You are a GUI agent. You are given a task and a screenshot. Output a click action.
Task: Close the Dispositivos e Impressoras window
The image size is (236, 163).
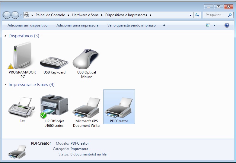coord(229,7)
